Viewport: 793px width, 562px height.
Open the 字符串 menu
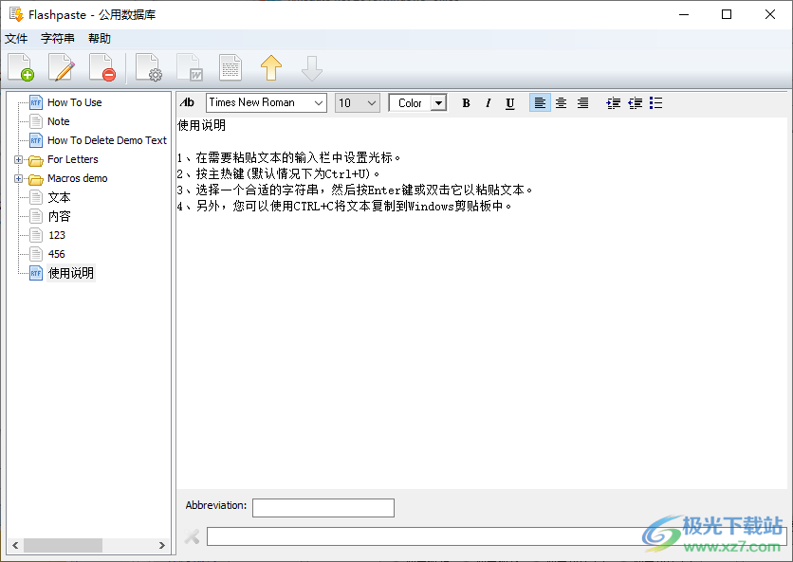click(x=57, y=39)
